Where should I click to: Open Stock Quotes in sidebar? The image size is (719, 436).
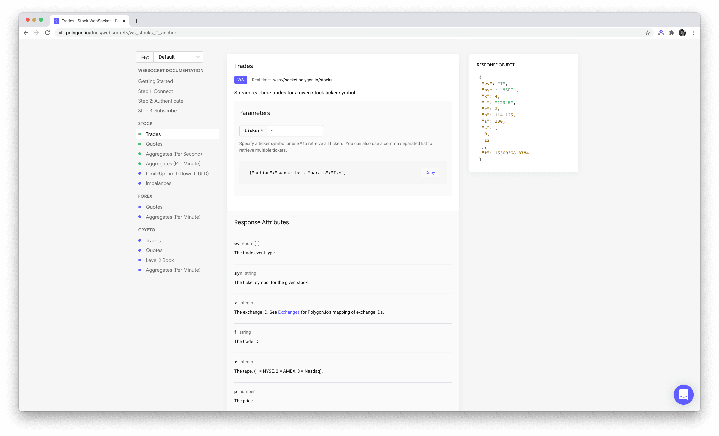pyautogui.click(x=154, y=144)
